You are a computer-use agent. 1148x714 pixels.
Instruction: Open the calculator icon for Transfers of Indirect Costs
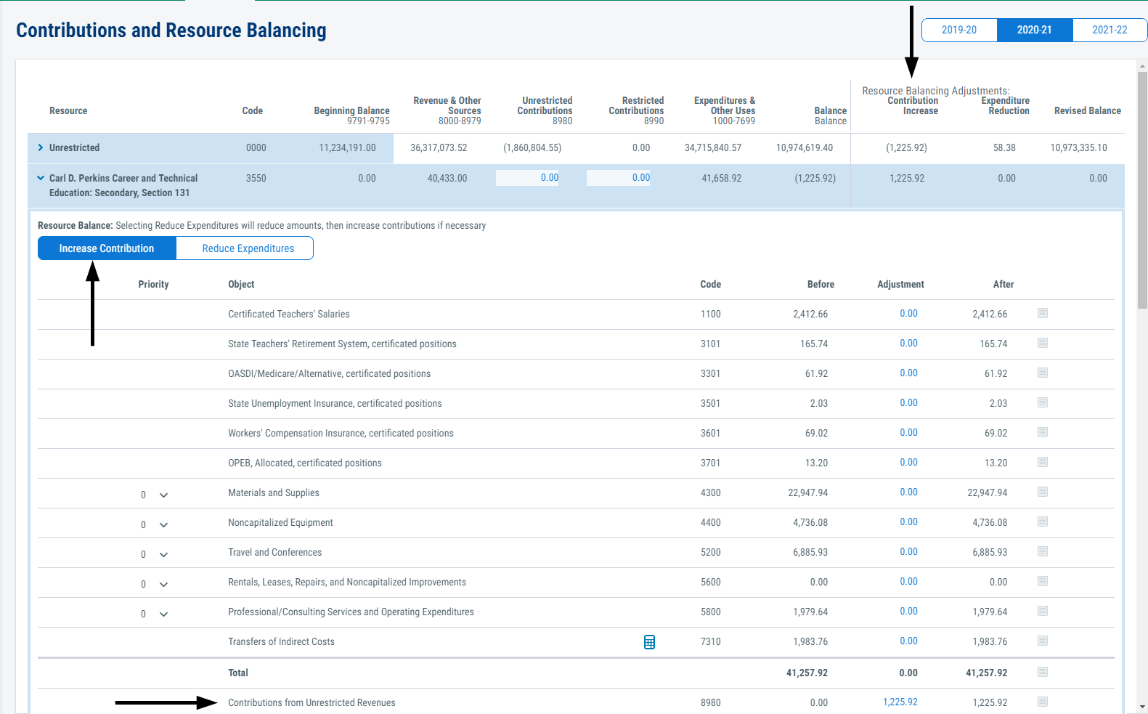coord(649,642)
